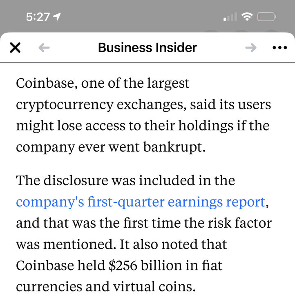295x306 pixels.
Task: Open the three-dot more options menu
Action: 279,48
